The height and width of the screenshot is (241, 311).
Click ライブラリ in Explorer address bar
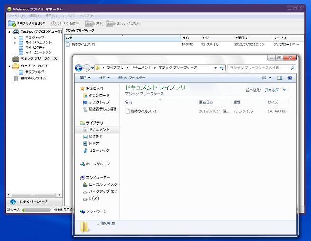click(x=115, y=67)
